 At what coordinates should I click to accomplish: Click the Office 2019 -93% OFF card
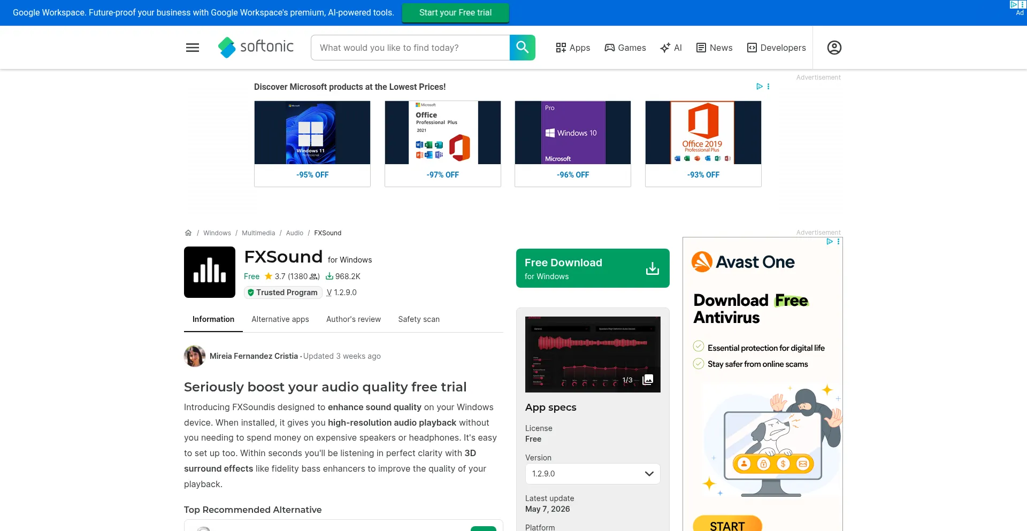click(703, 144)
